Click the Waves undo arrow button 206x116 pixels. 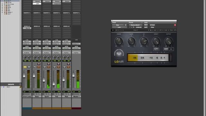click(116, 30)
